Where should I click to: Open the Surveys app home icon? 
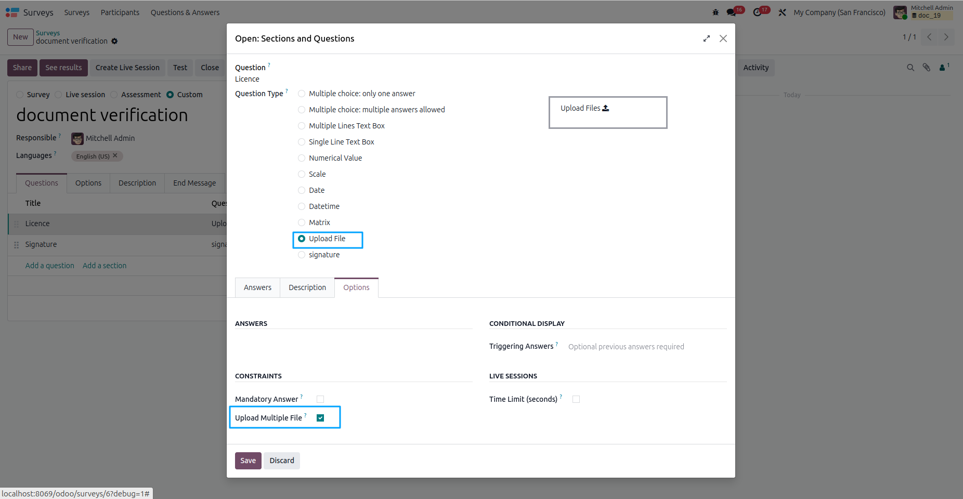pyautogui.click(x=12, y=12)
